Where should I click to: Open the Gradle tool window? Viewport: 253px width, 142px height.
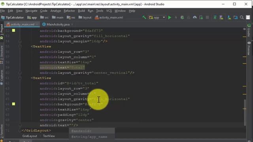[x=249, y=30]
